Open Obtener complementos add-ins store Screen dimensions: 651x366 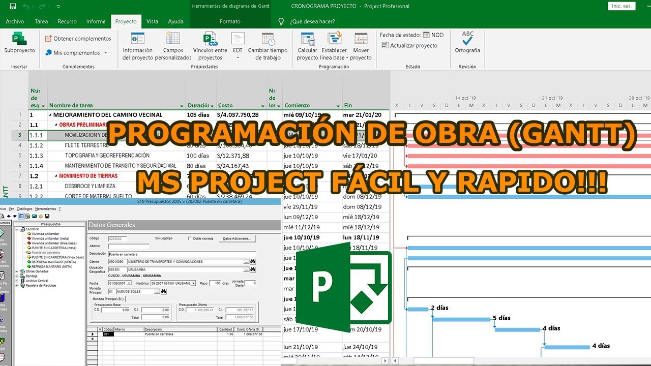click(78, 39)
